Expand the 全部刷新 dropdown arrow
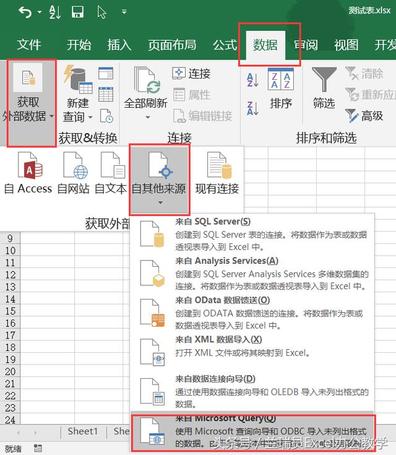This screenshot has height=455, width=396. coord(148,117)
